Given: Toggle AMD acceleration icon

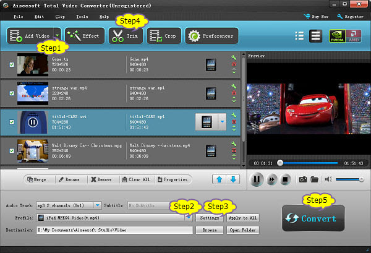Looking at the screenshot, I should pos(354,36).
